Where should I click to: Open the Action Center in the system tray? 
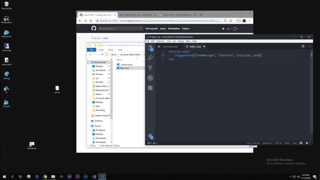(x=314, y=176)
